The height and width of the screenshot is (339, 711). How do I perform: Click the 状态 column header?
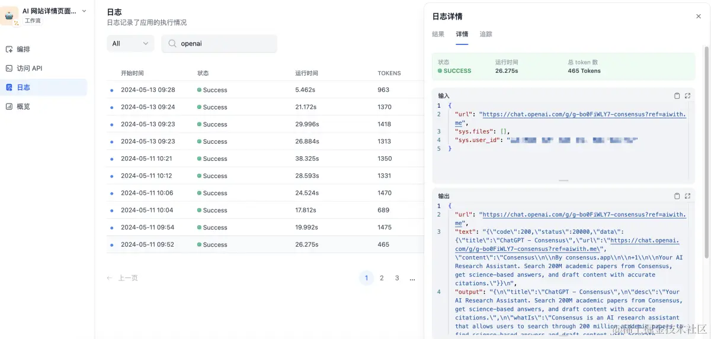pos(203,73)
